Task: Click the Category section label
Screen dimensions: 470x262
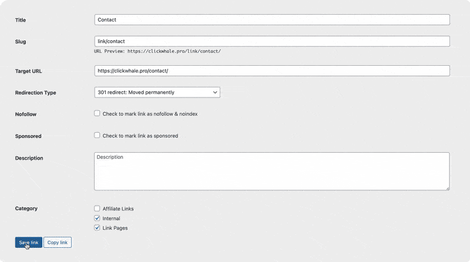Action: [26, 209]
